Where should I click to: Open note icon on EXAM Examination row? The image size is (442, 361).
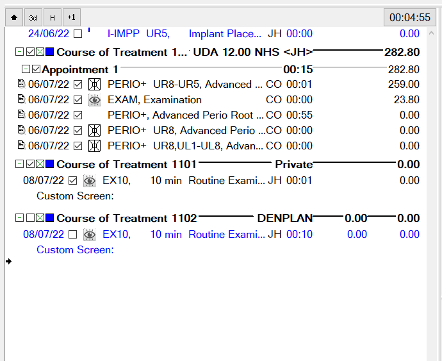21,99
